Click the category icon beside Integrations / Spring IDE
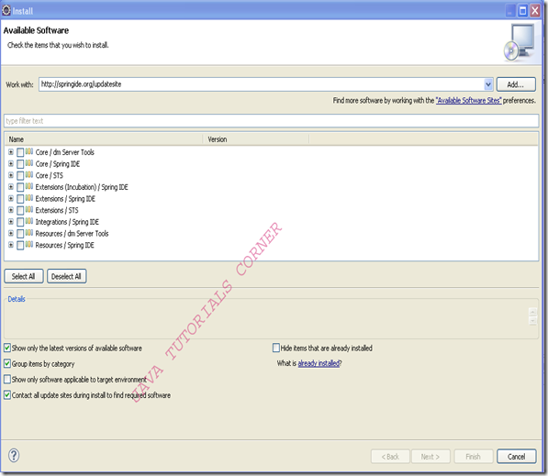The width and height of the screenshot is (548, 476). pyautogui.click(x=29, y=221)
